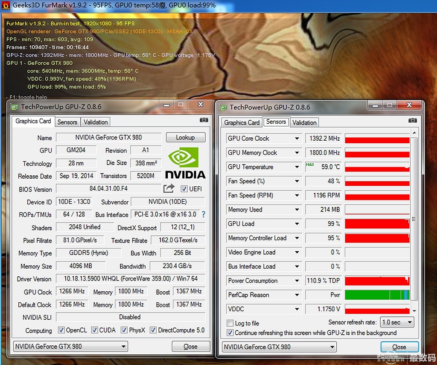This screenshot has width=437, height=365.
Task: Click the sensors list scrollbar up arrow
Action: [x=414, y=133]
